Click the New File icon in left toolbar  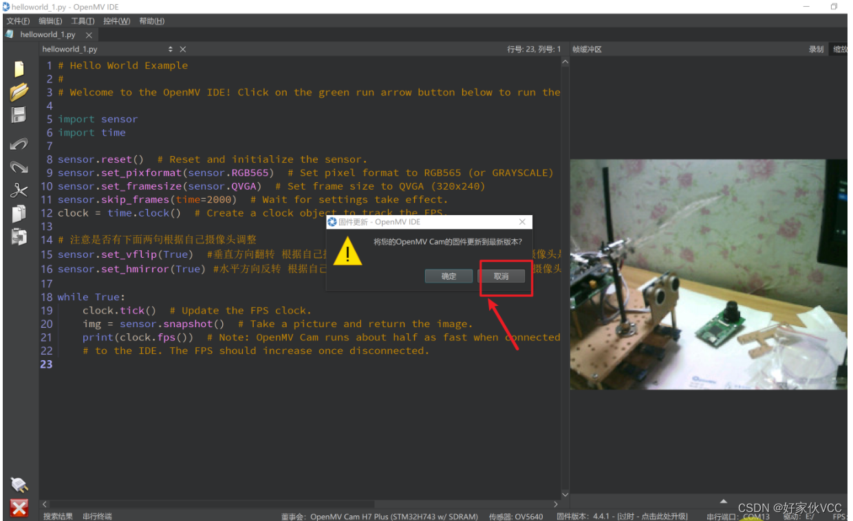[19, 69]
